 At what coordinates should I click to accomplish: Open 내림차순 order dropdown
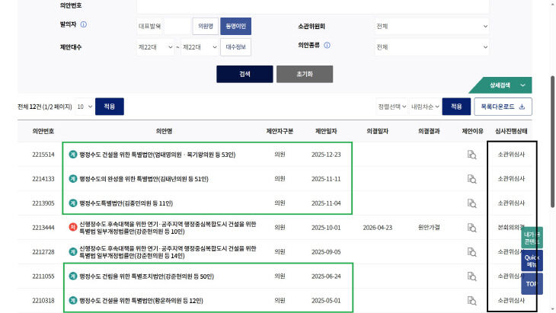coord(425,107)
